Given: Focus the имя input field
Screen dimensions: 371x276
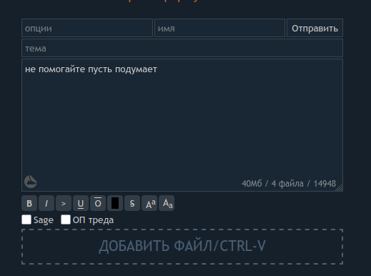Looking at the screenshot, I should (x=219, y=28).
